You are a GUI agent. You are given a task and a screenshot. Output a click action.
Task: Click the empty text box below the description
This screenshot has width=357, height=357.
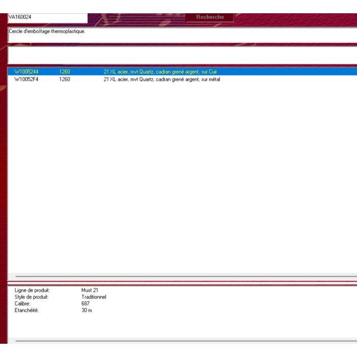pos(182,55)
